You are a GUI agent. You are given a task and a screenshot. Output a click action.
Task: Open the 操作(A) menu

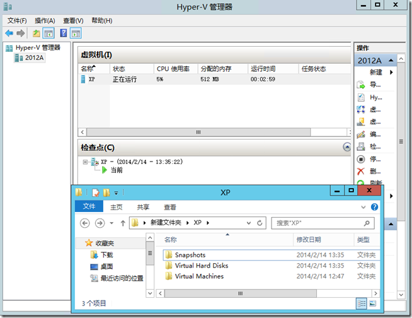pos(45,21)
